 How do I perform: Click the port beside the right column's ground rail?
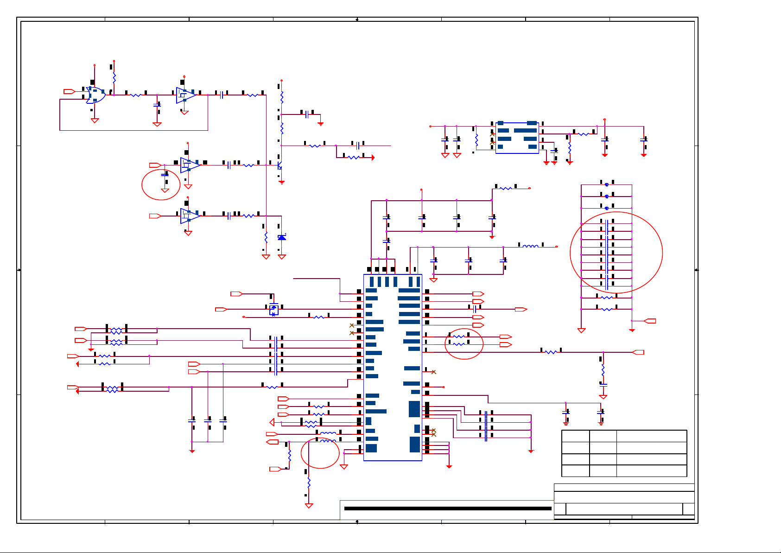click(x=650, y=321)
